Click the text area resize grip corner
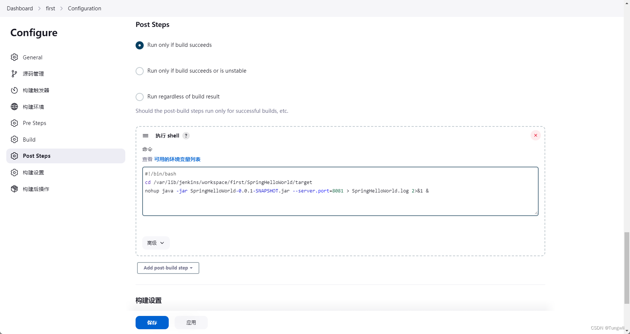This screenshot has width=630, height=334. [x=536, y=213]
